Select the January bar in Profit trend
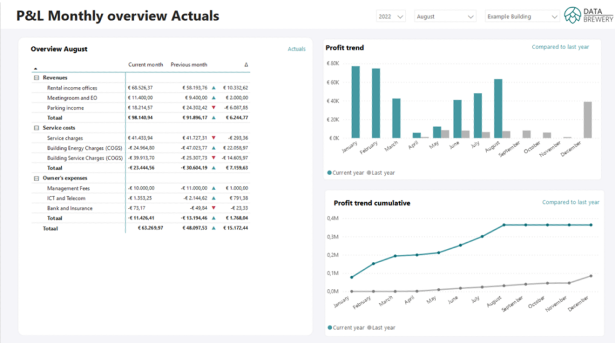 (356, 102)
